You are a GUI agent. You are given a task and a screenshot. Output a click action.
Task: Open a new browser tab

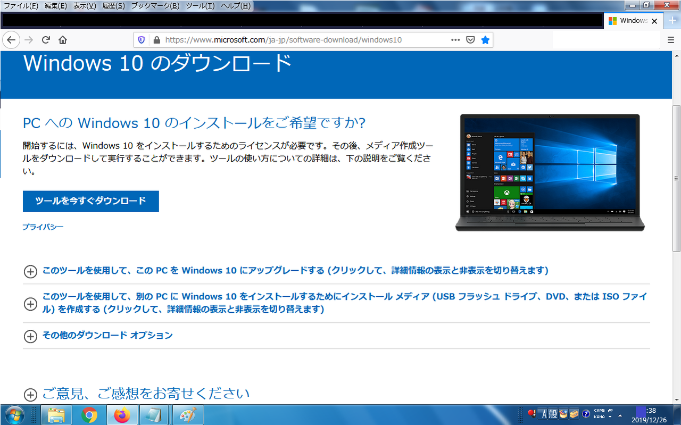(x=672, y=20)
